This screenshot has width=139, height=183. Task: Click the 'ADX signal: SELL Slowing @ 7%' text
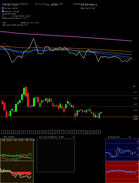coord(15,25)
